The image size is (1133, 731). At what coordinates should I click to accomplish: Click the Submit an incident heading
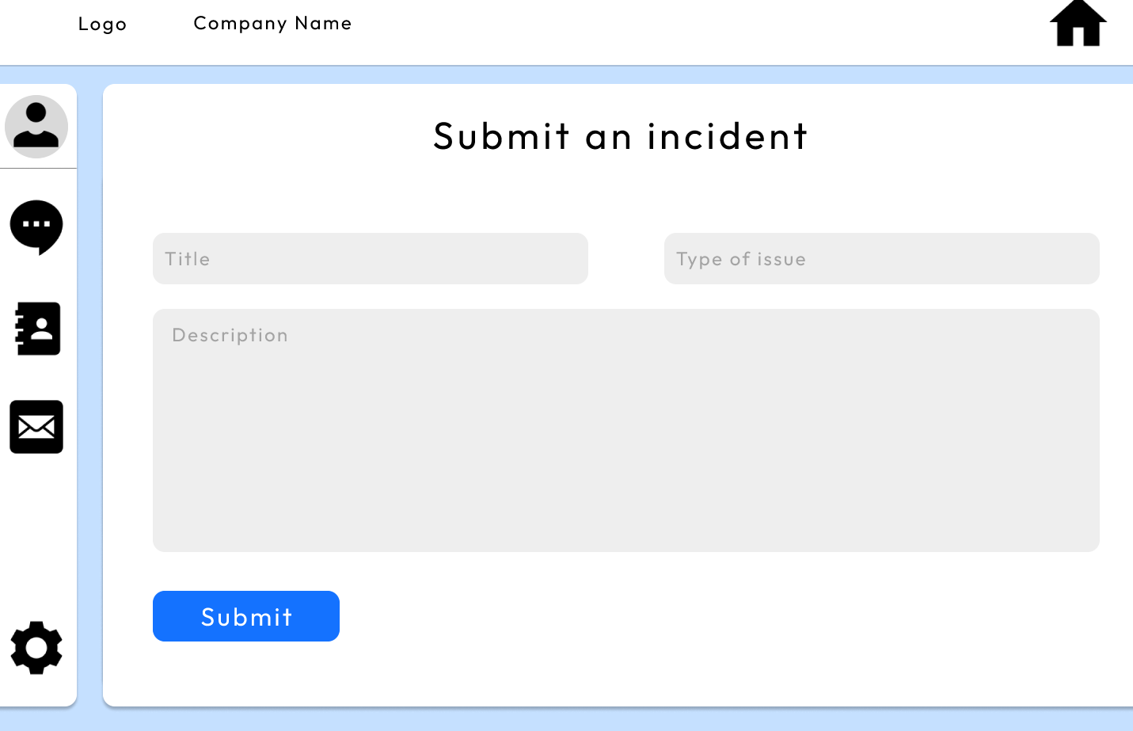click(x=619, y=136)
